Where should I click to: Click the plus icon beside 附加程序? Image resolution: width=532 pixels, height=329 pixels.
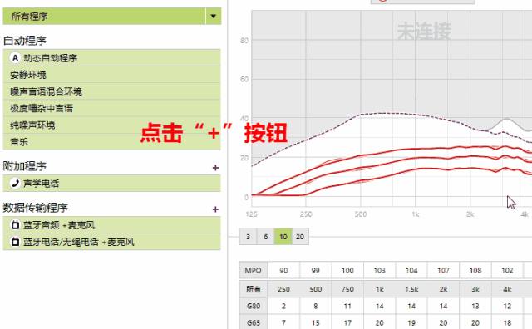[215, 168]
